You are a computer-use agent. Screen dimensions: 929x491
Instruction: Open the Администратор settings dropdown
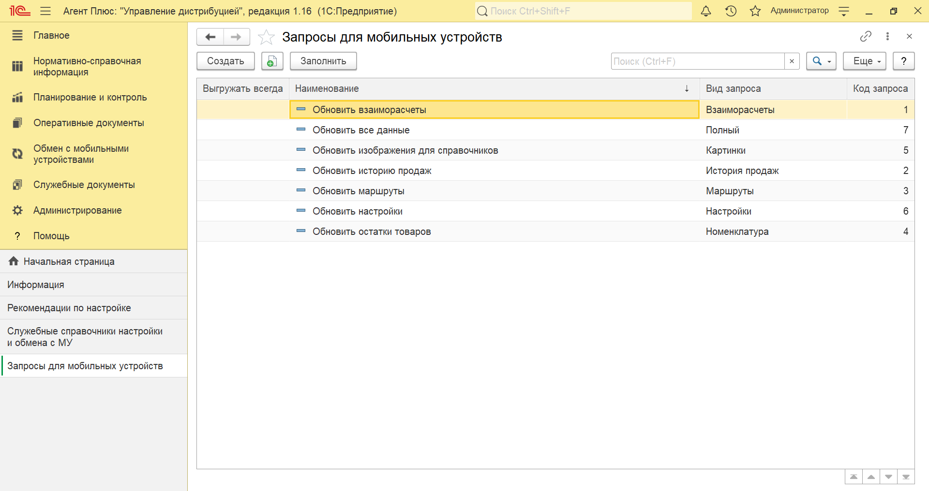844,11
